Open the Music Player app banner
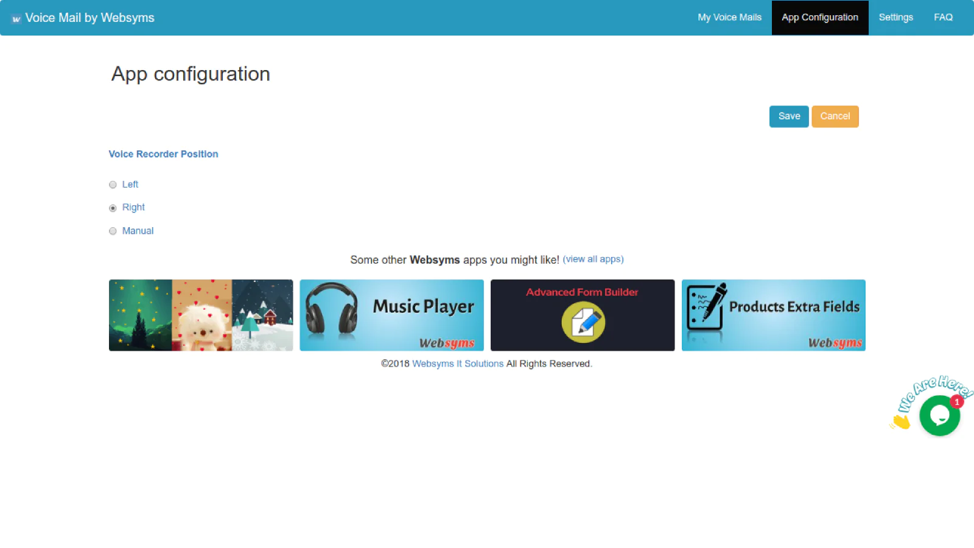Viewport: 974px width, 548px height. (391, 315)
